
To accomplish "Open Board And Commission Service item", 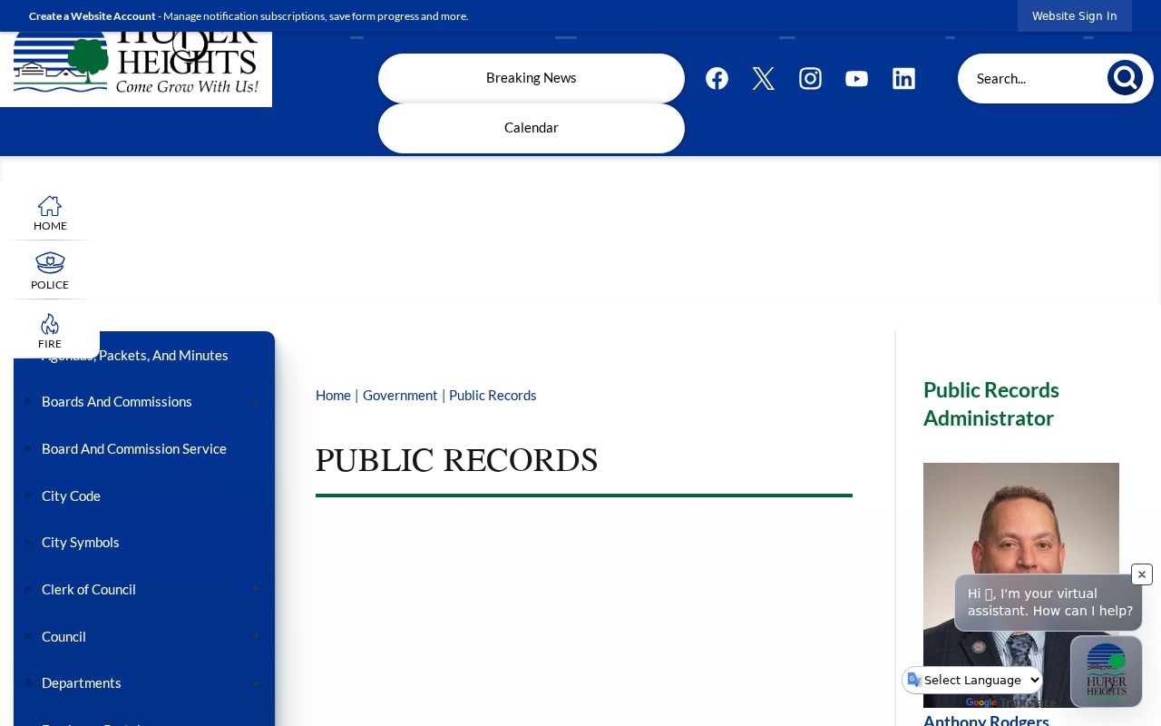I will pyautogui.click(x=134, y=448).
